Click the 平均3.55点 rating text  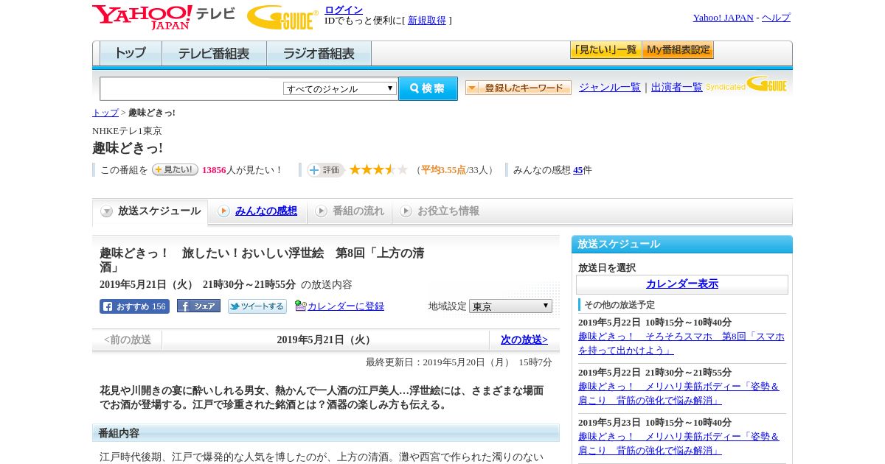(443, 170)
